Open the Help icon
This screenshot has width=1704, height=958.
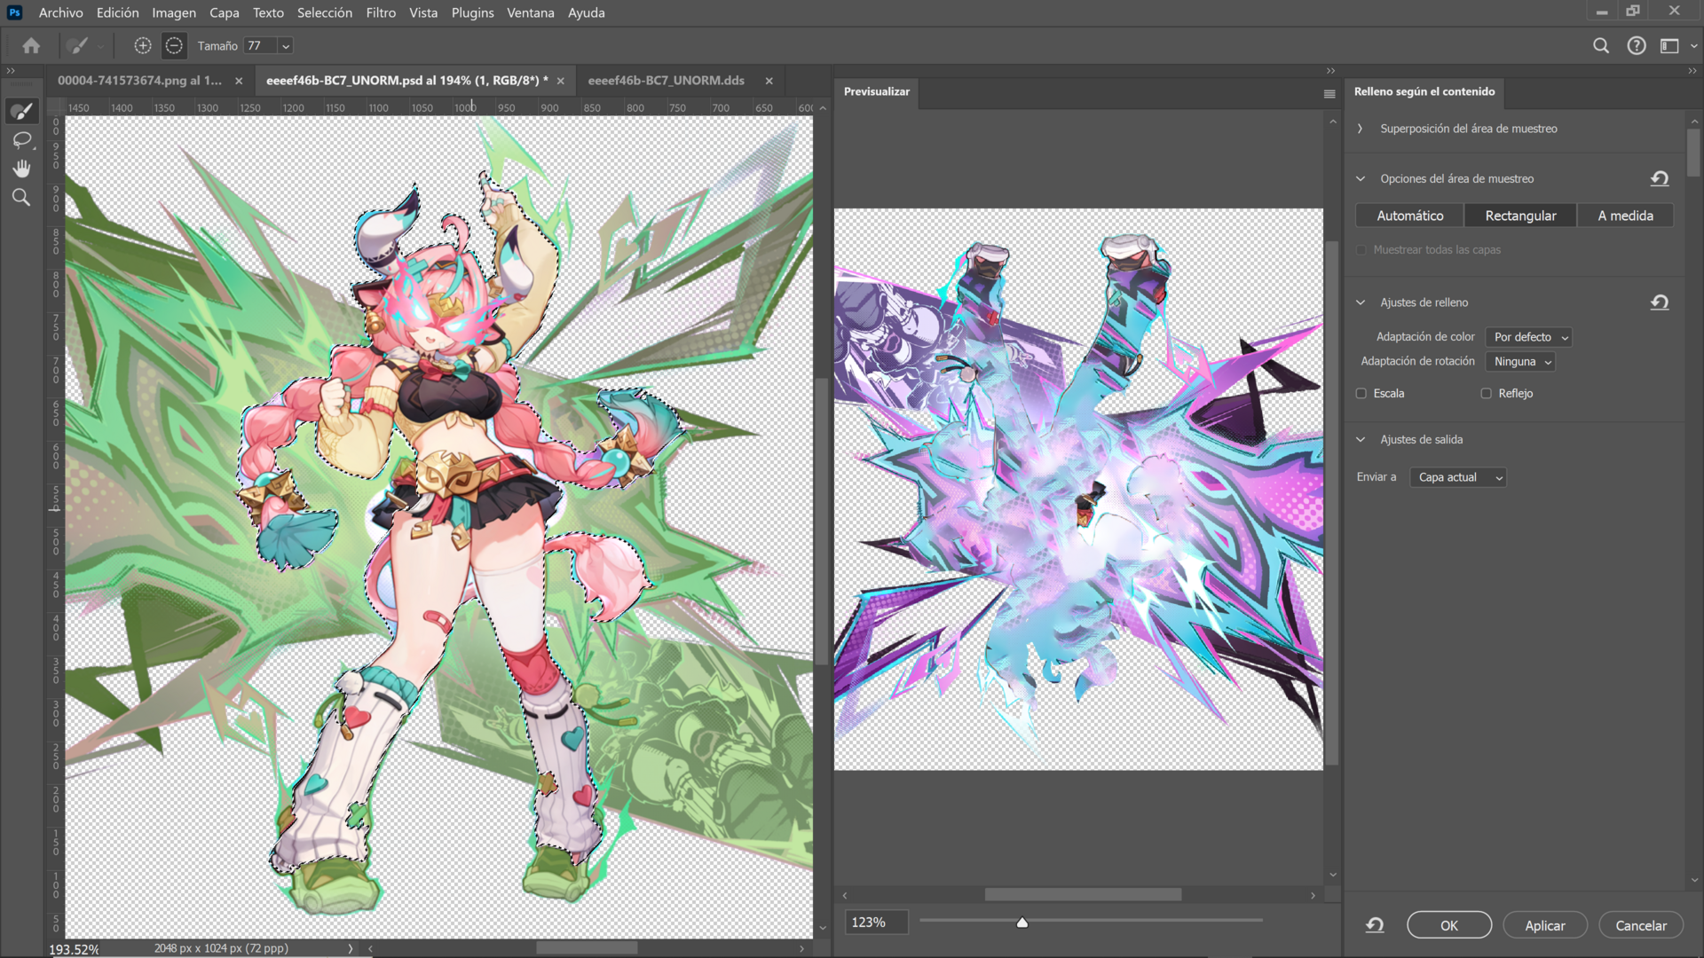click(x=1637, y=45)
